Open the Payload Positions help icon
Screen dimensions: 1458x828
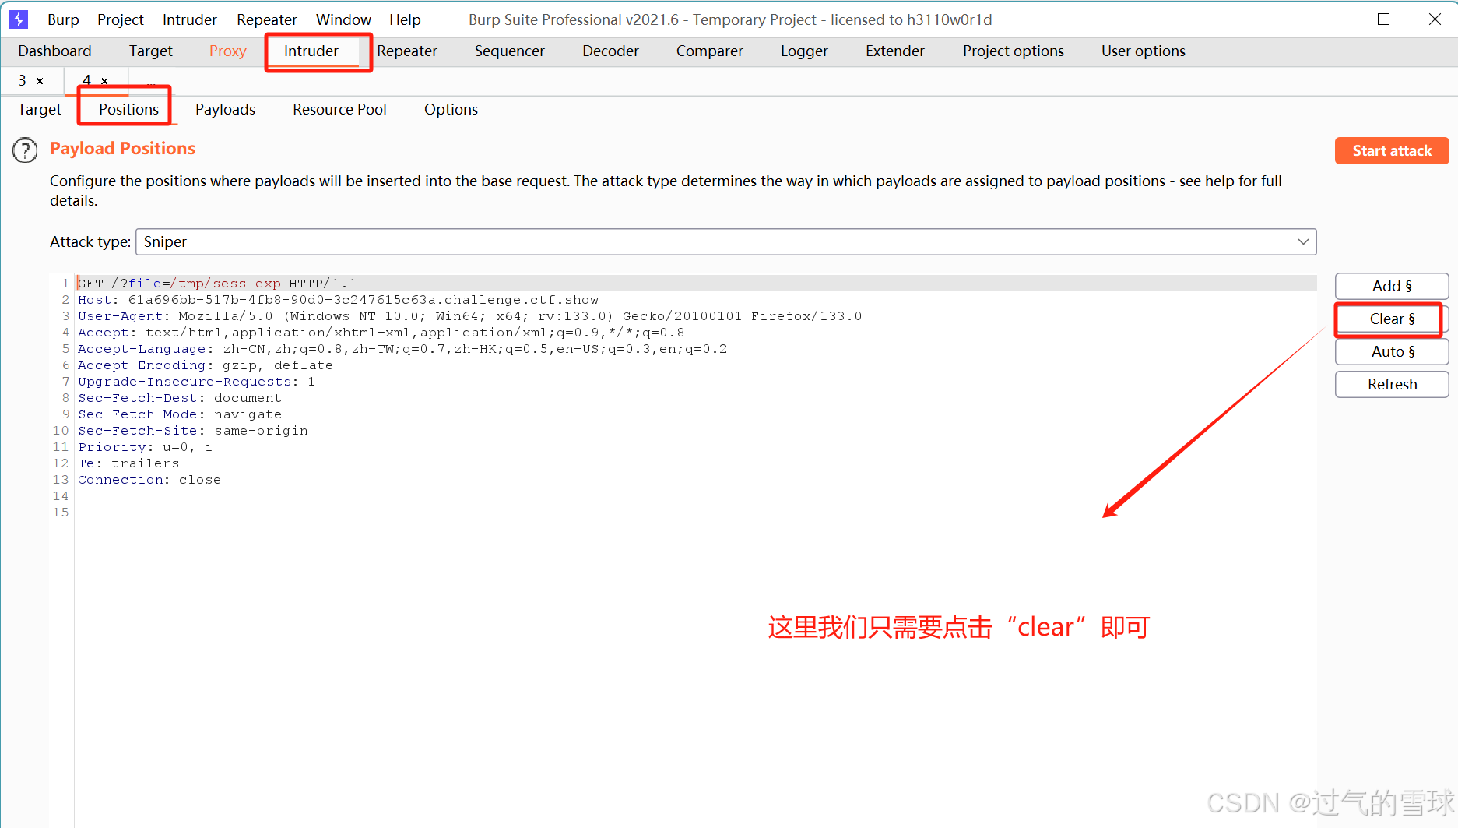point(24,150)
